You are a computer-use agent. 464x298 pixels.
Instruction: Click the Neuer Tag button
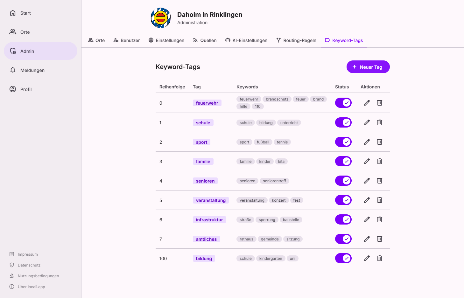(368, 67)
